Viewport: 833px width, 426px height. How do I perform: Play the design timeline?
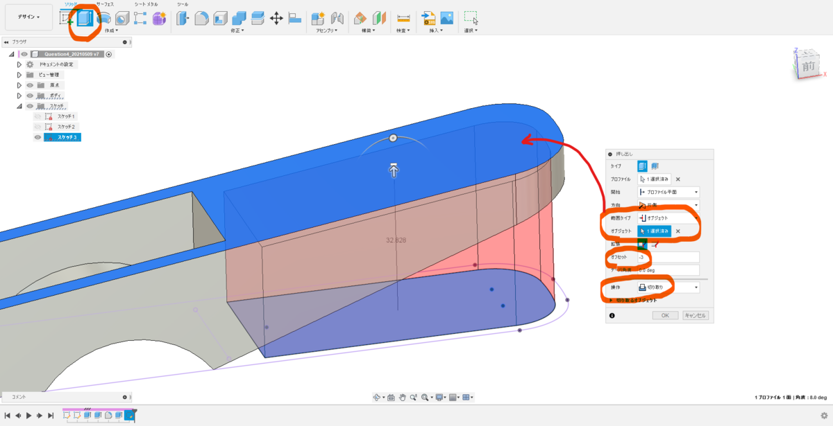click(x=28, y=416)
